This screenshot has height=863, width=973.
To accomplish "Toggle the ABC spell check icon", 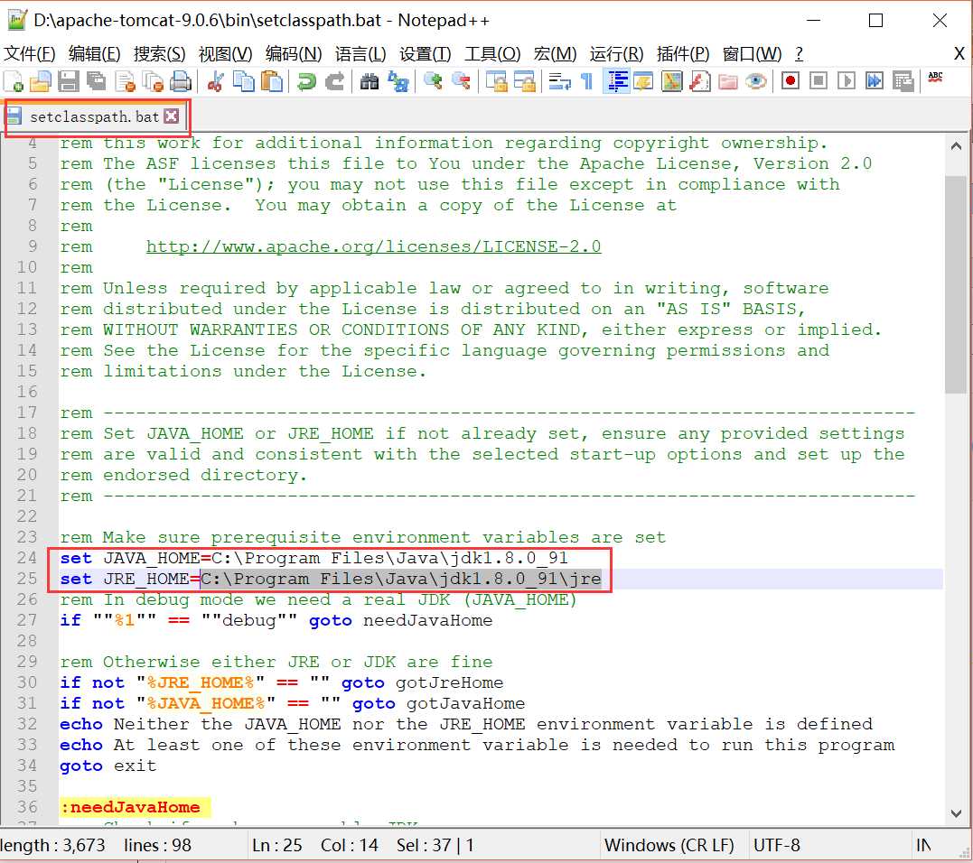I will click(935, 79).
